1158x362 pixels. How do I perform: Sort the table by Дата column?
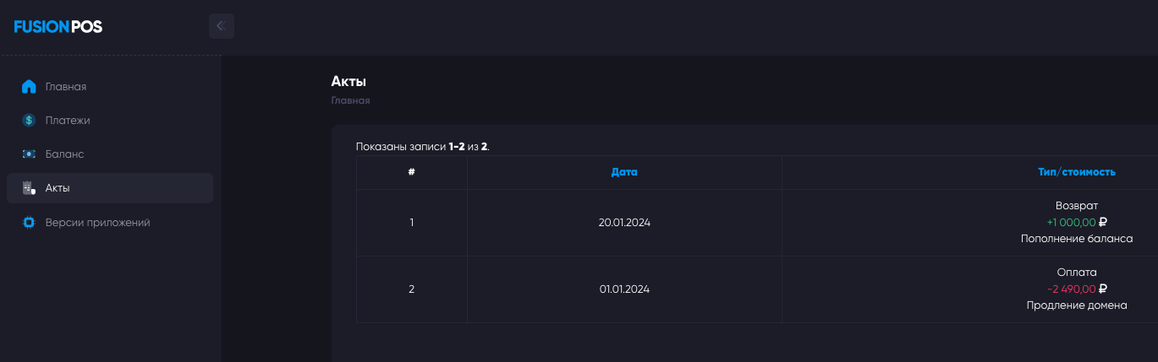click(624, 172)
